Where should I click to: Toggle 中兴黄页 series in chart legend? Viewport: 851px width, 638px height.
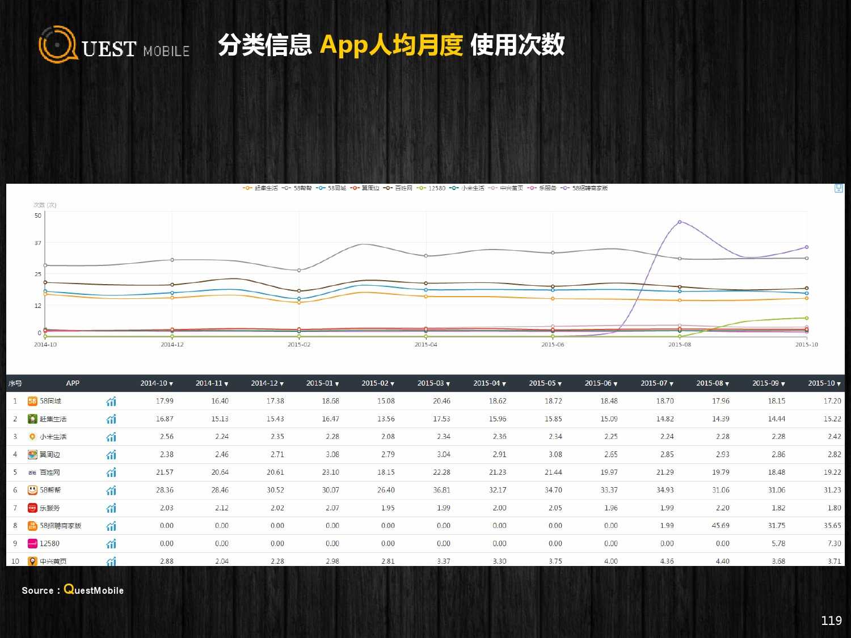(x=505, y=188)
